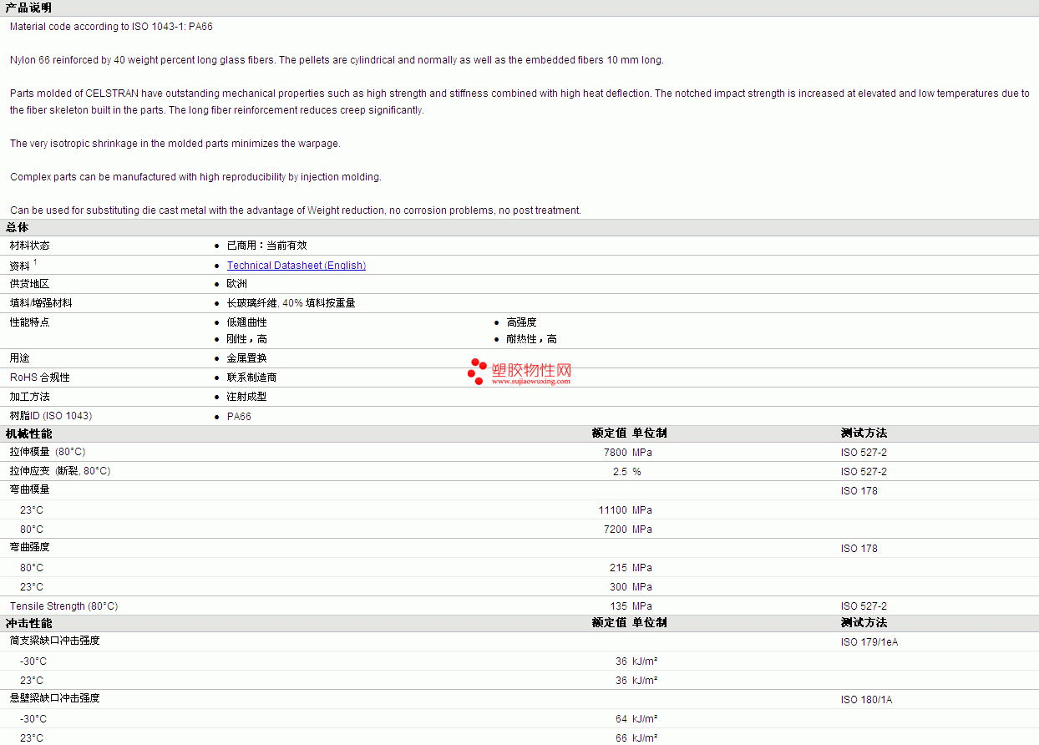Select the feature 高强度
The image size is (1039, 745).
(522, 322)
